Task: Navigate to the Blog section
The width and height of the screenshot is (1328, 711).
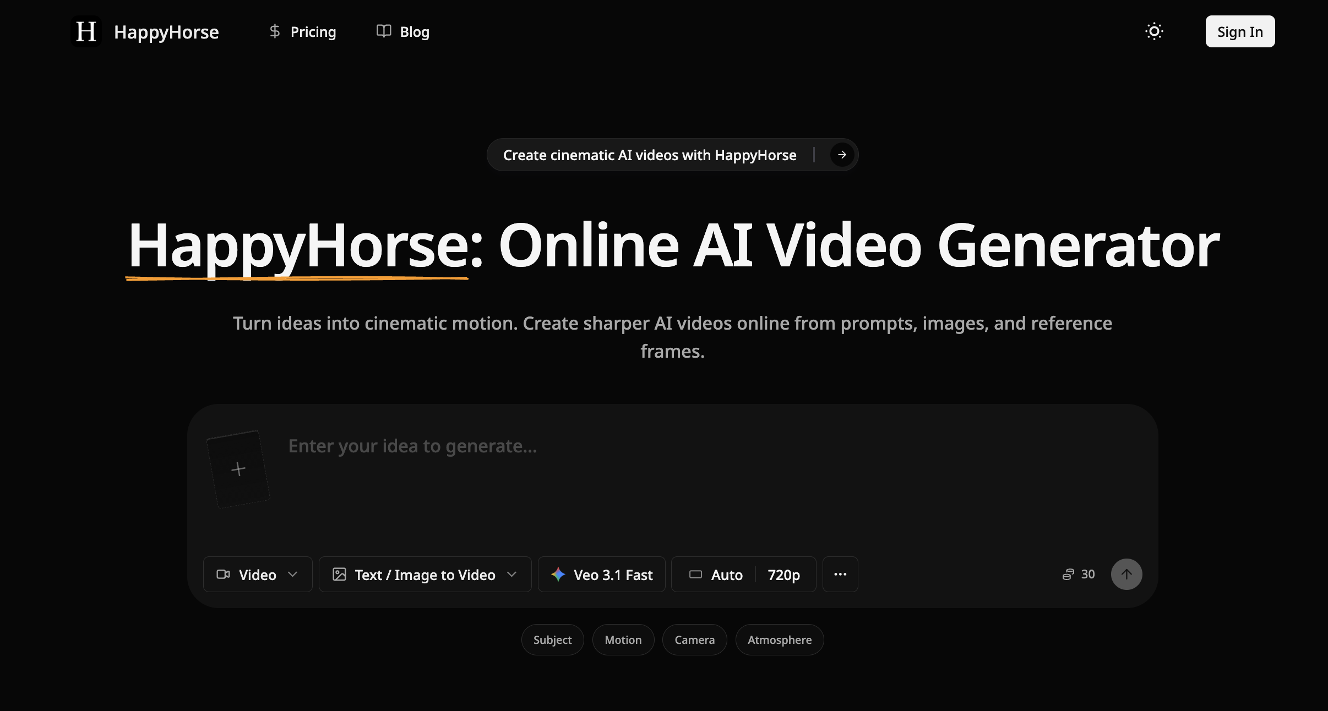Action: pos(414,31)
